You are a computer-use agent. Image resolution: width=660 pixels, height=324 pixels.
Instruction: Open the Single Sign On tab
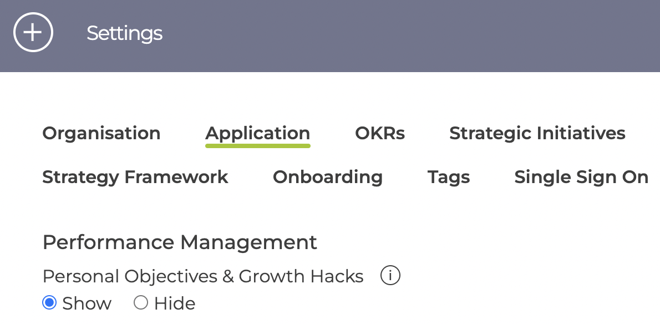coord(581,177)
